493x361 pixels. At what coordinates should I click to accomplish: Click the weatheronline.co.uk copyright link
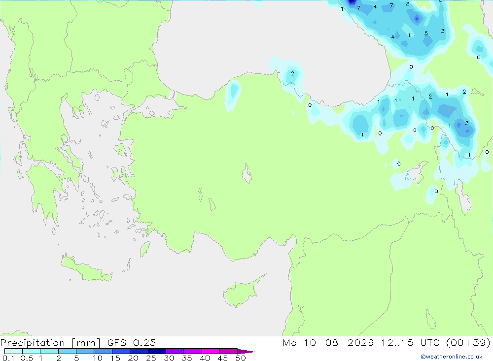click(x=451, y=357)
